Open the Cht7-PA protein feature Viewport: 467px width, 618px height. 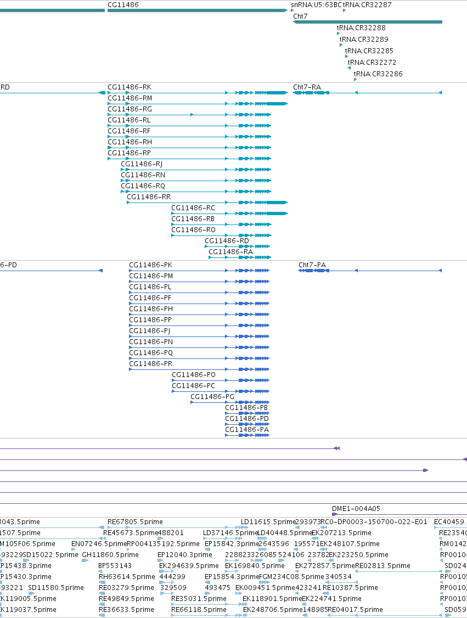pyautogui.click(x=312, y=265)
